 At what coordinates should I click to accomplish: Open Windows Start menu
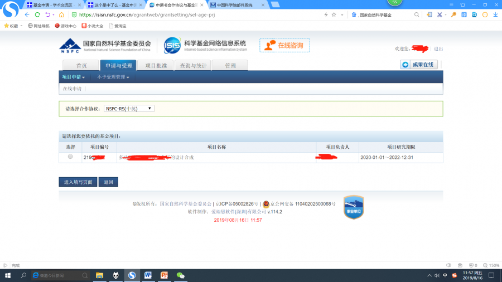[x=8, y=275]
